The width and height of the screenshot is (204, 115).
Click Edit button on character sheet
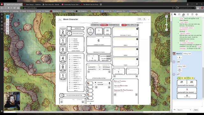(x=140, y=19)
